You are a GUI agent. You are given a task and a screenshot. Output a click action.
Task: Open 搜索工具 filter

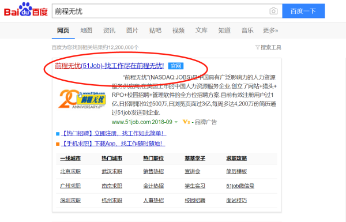coord(268,47)
